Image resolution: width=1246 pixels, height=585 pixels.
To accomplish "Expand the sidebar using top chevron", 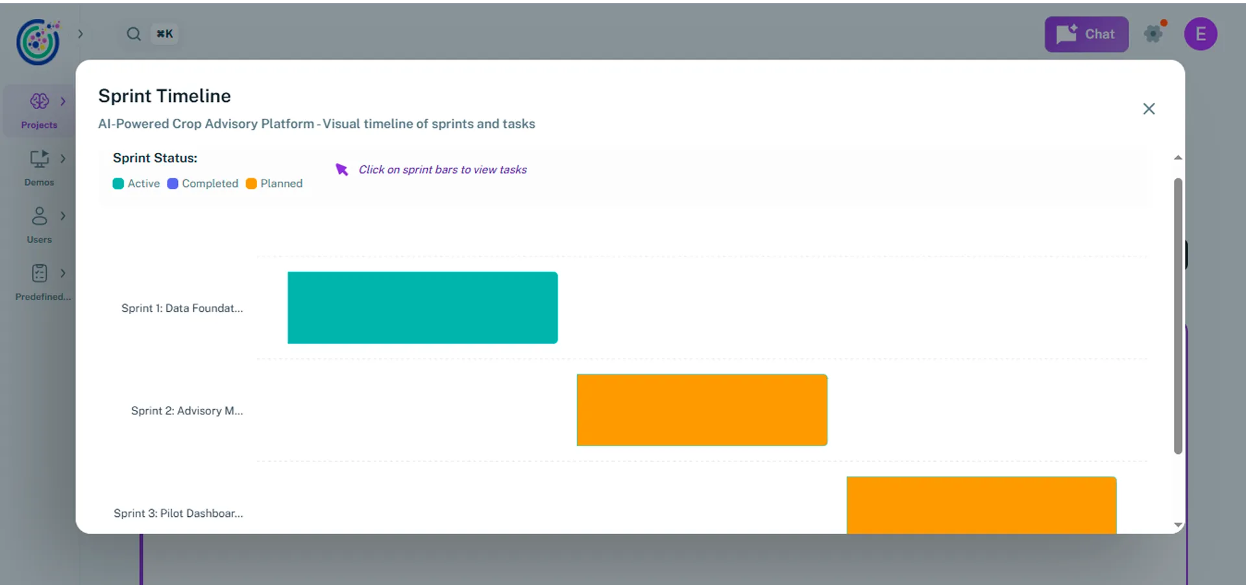I will [80, 34].
